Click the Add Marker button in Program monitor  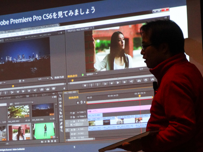(85, 86)
